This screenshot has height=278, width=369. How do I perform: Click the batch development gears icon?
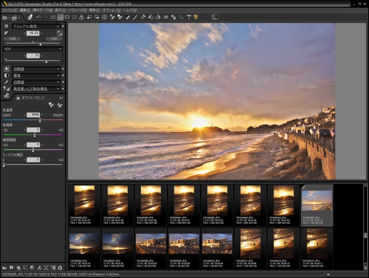(173, 17)
